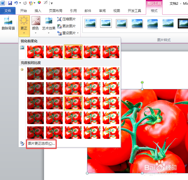188x180 pixels.
Task: Choose the middle preset in first brightness row
Action: click(x=73, y=74)
